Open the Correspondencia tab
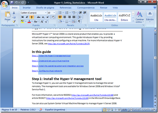 point(86,8)
